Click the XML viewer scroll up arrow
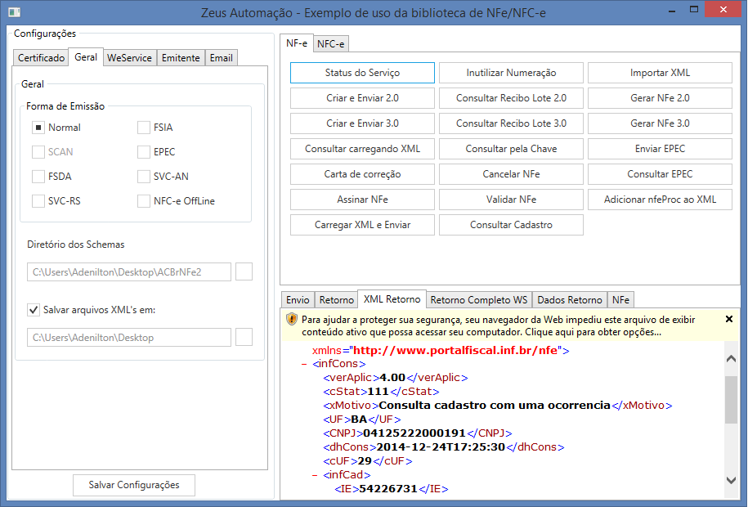Image resolution: width=748 pixels, height=507 pixels. point(731,358)
